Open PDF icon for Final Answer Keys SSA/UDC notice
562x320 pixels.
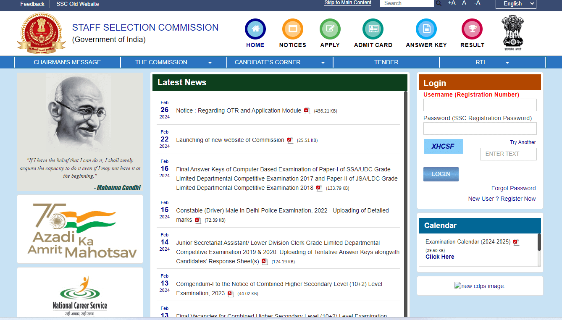(x=319, y=188)
